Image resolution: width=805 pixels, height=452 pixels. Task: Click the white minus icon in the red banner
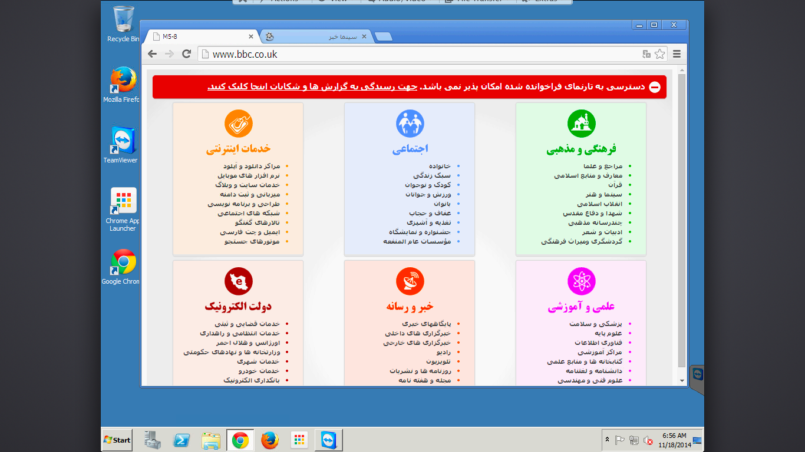[x=655, y=87]
